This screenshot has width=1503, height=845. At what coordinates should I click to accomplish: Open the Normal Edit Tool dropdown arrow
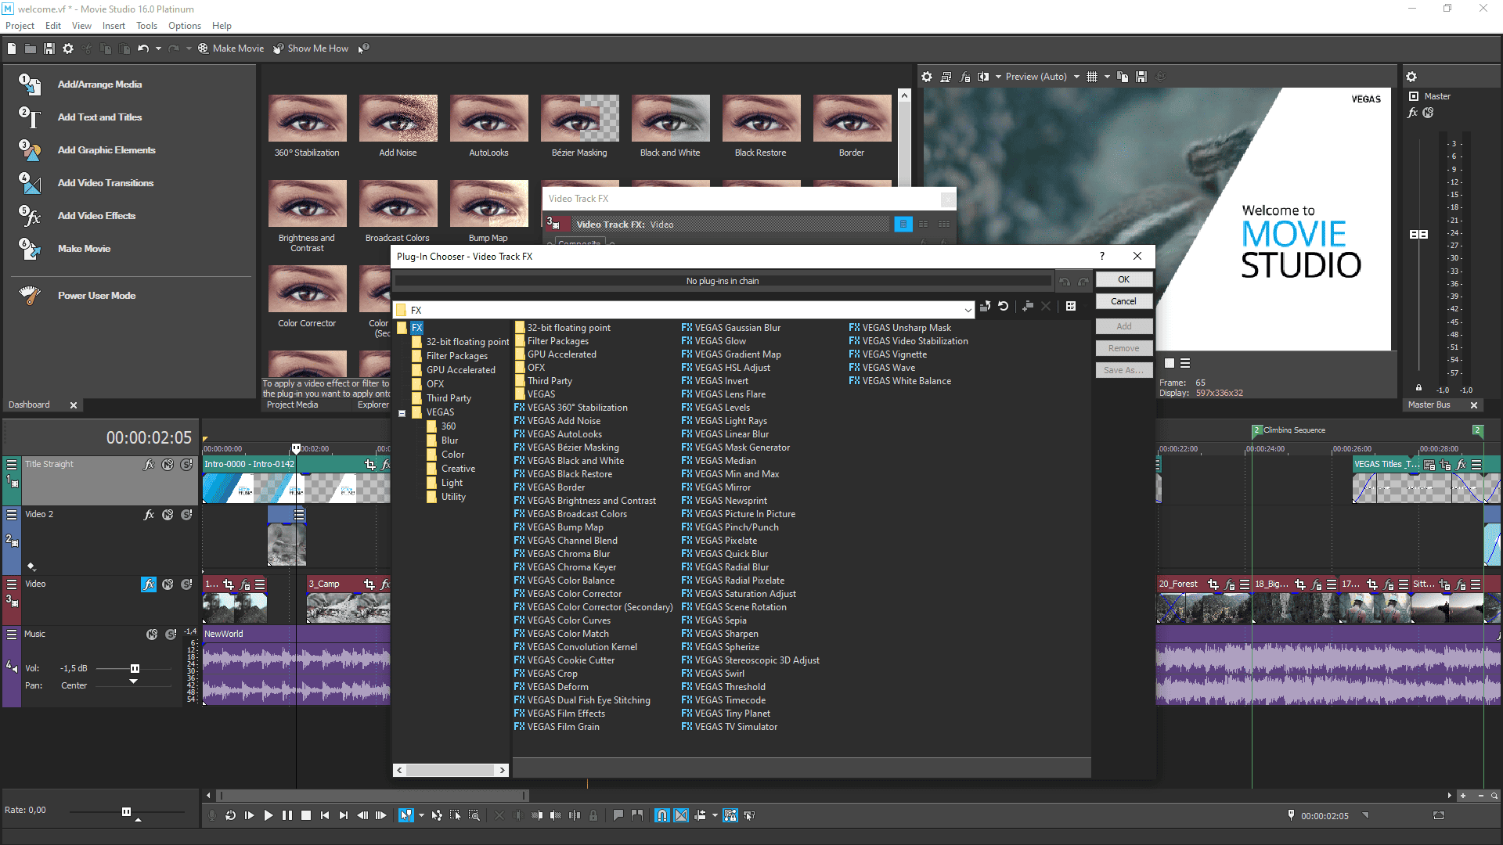(421, 815)
